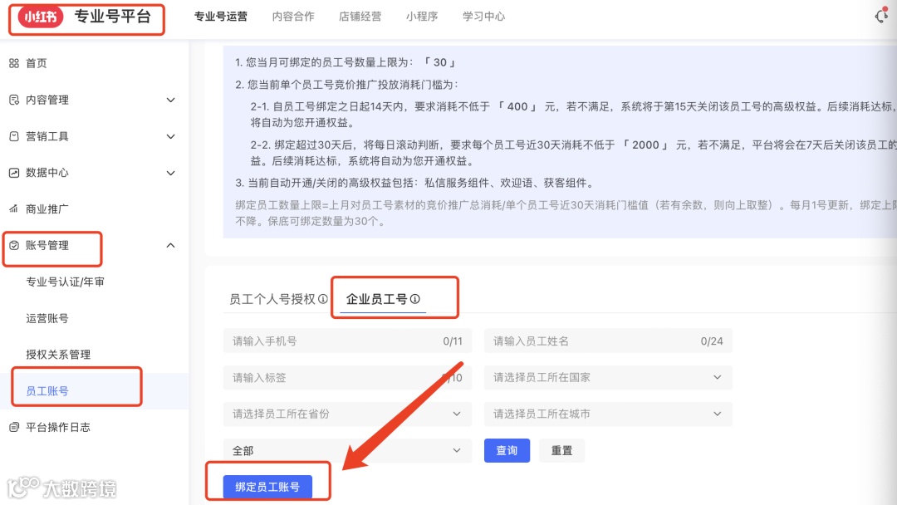Open 授权关系管理 in sidebar
The width and height of the screenshot is (897, 505).
click(x=58, y=355)
